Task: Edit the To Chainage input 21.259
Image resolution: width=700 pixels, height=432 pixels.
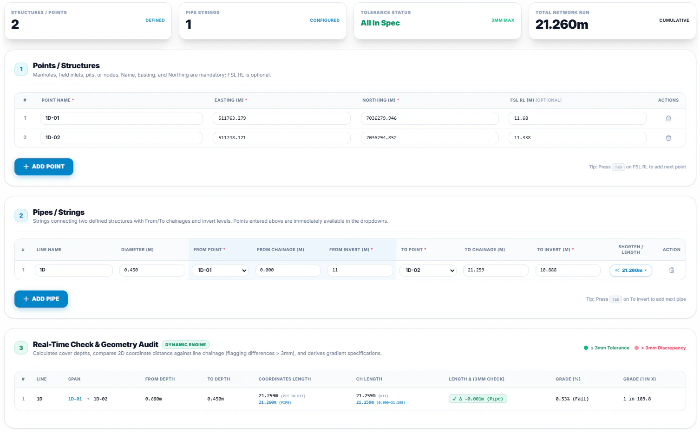Action: pos(496,270)
